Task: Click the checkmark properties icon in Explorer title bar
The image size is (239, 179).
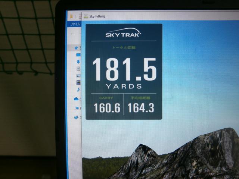Action: [x=80, y=16]
